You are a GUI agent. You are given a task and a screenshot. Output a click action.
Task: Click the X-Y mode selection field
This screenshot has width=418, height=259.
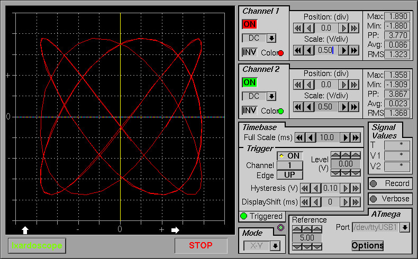[x=257, y=246]
